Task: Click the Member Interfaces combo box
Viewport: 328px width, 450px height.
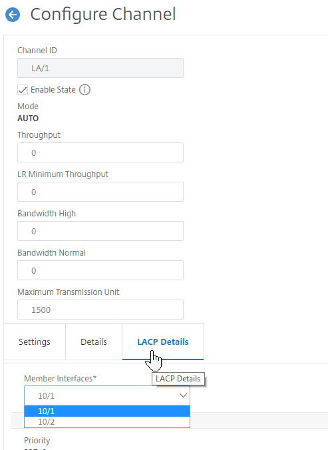Action: pyautogui.click(x=107, y=395)
